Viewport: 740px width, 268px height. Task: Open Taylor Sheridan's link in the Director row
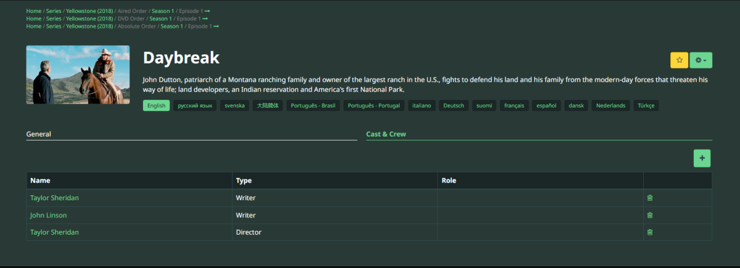54,232
